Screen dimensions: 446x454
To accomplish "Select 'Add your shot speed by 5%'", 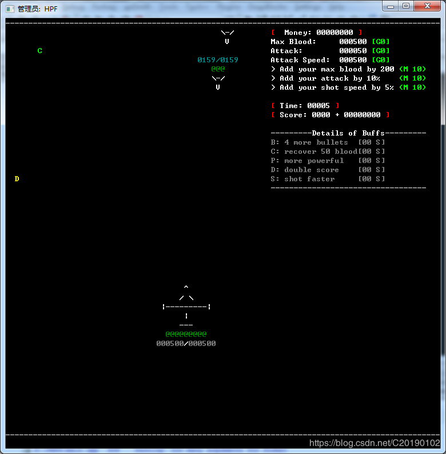I will coord(349,87).
